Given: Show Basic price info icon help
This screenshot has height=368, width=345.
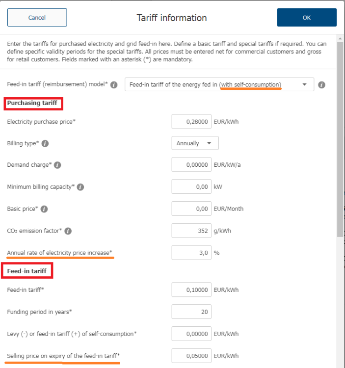Looking at the screenshot, I should coord(44,209).
